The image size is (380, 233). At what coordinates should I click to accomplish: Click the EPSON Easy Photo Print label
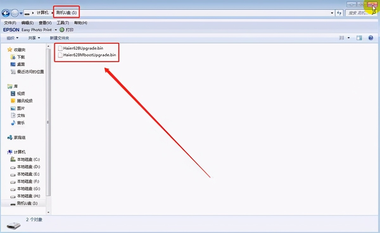[x=28, y=30]
